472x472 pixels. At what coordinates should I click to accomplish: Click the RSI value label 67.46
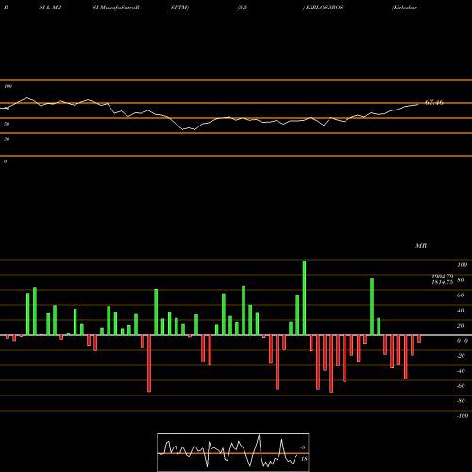point(434,102)
